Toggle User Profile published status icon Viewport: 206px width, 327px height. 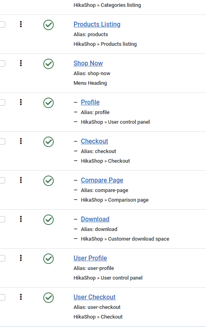[48, 259]
